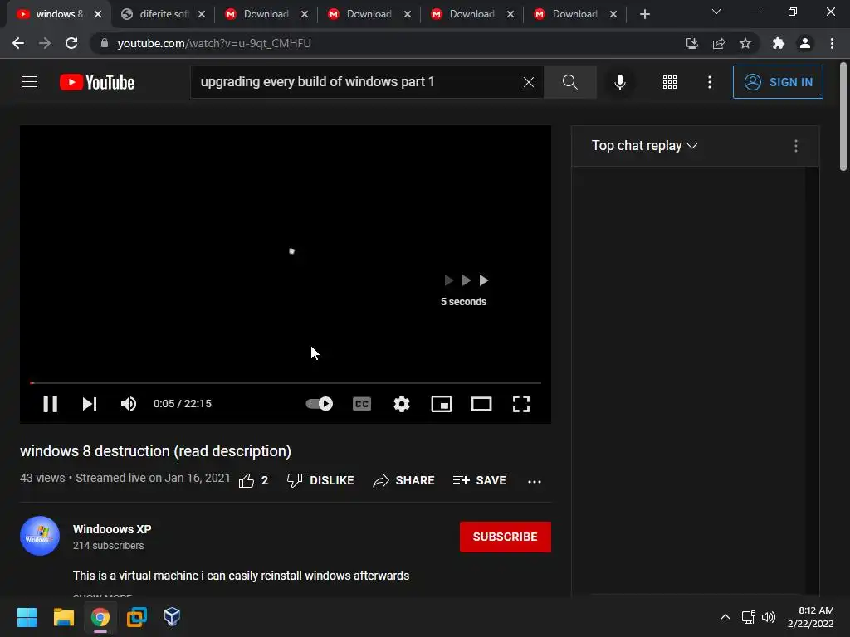Screen dimensions: 850x637
Task: Click the address bar URL
Action: (x=214, y=43)
